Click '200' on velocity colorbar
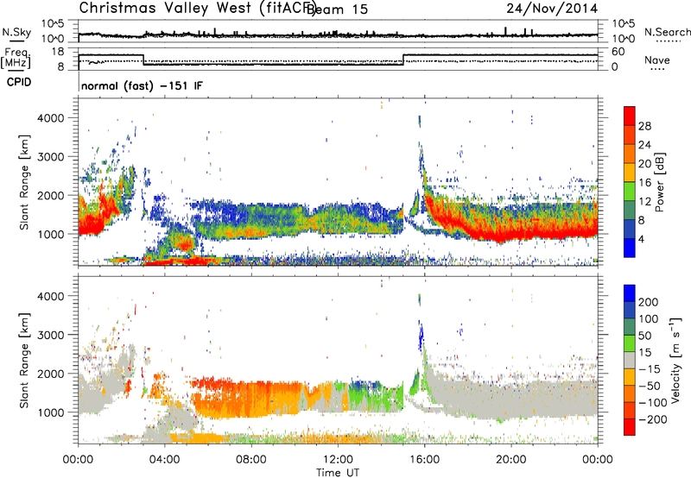The image size is (691, 478). point(648,302)
